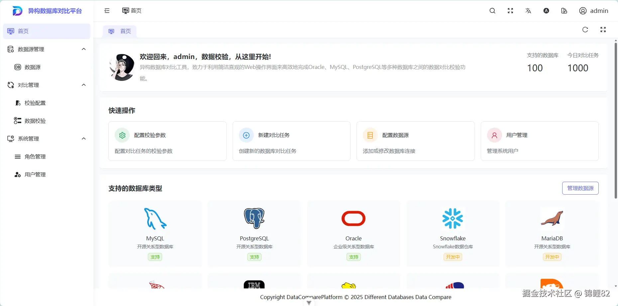
Task: Toggle fullscreen from the top header
Action: pos(510,11)
